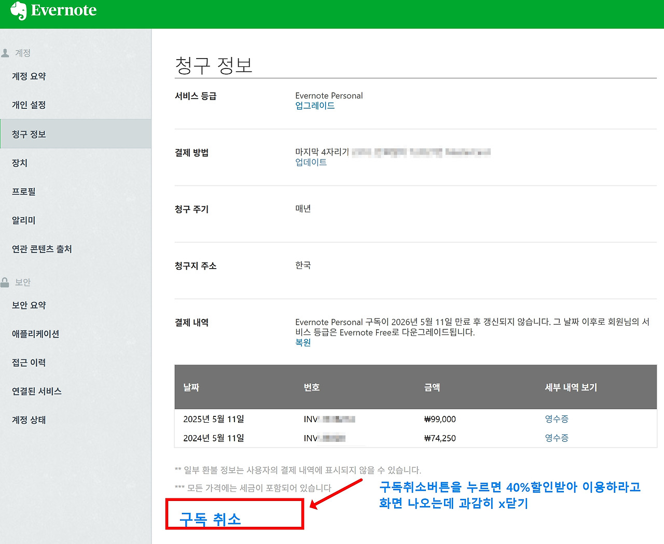The width and height of the screenshot is (664, 544).
Task: Click the 청구지 주소 row label
Action: [x=196, y=266]
